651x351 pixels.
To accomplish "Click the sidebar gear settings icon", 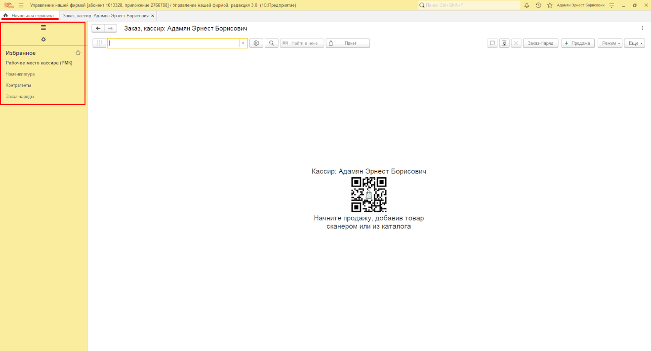I will (x=43, y=39).
